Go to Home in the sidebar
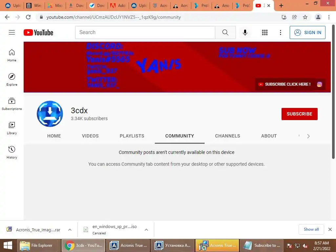Viewport: 336px width, 252px height. pyautogui.click(x=12, y=55)
